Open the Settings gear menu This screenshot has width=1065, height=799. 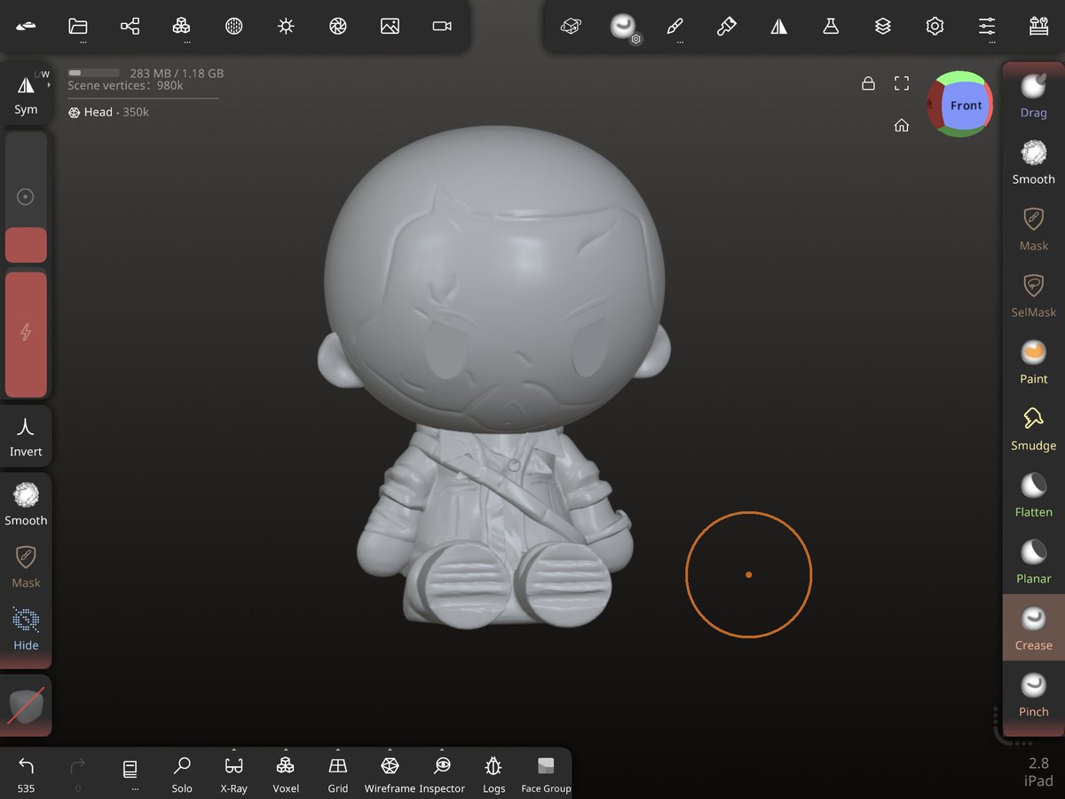[x=935, y=27]
